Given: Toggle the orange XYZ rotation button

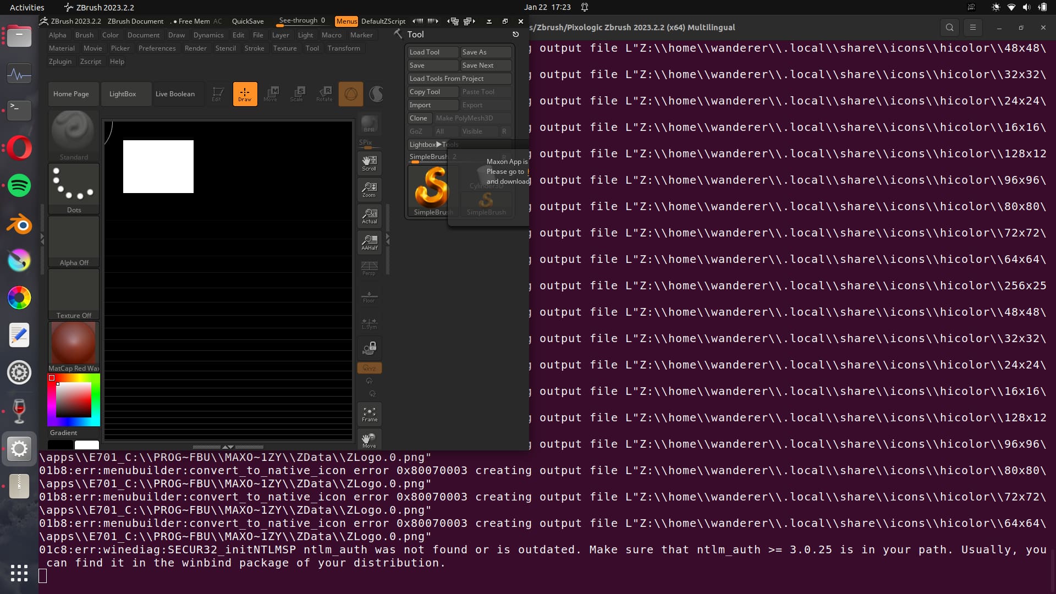Looking at the screenshot, I should pos(369,368).
